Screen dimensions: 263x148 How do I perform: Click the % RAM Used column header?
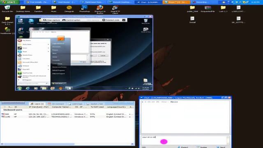pyautogui.click(x=97, y=107)
